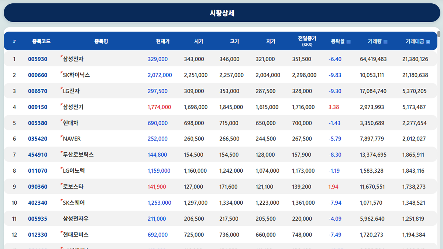The height and width of the screenshot is (249, 443).
Task: Select the 삼성전자 stock name
Action: [73, 59]
